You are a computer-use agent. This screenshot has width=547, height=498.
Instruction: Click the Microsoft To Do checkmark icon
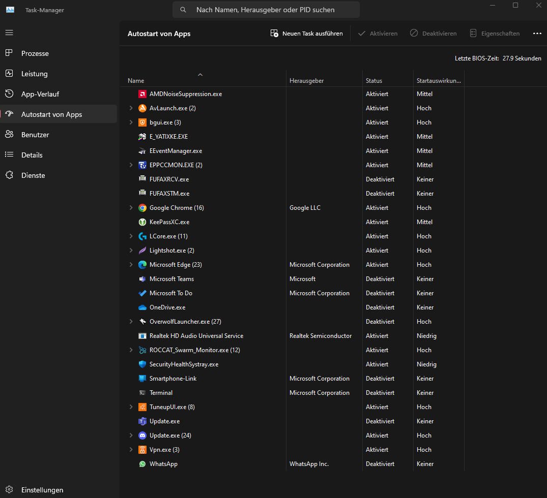point(142,293)
